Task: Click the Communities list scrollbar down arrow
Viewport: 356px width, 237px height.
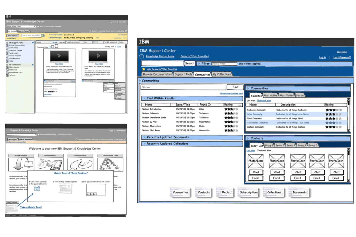Action: tap(348, 130)
